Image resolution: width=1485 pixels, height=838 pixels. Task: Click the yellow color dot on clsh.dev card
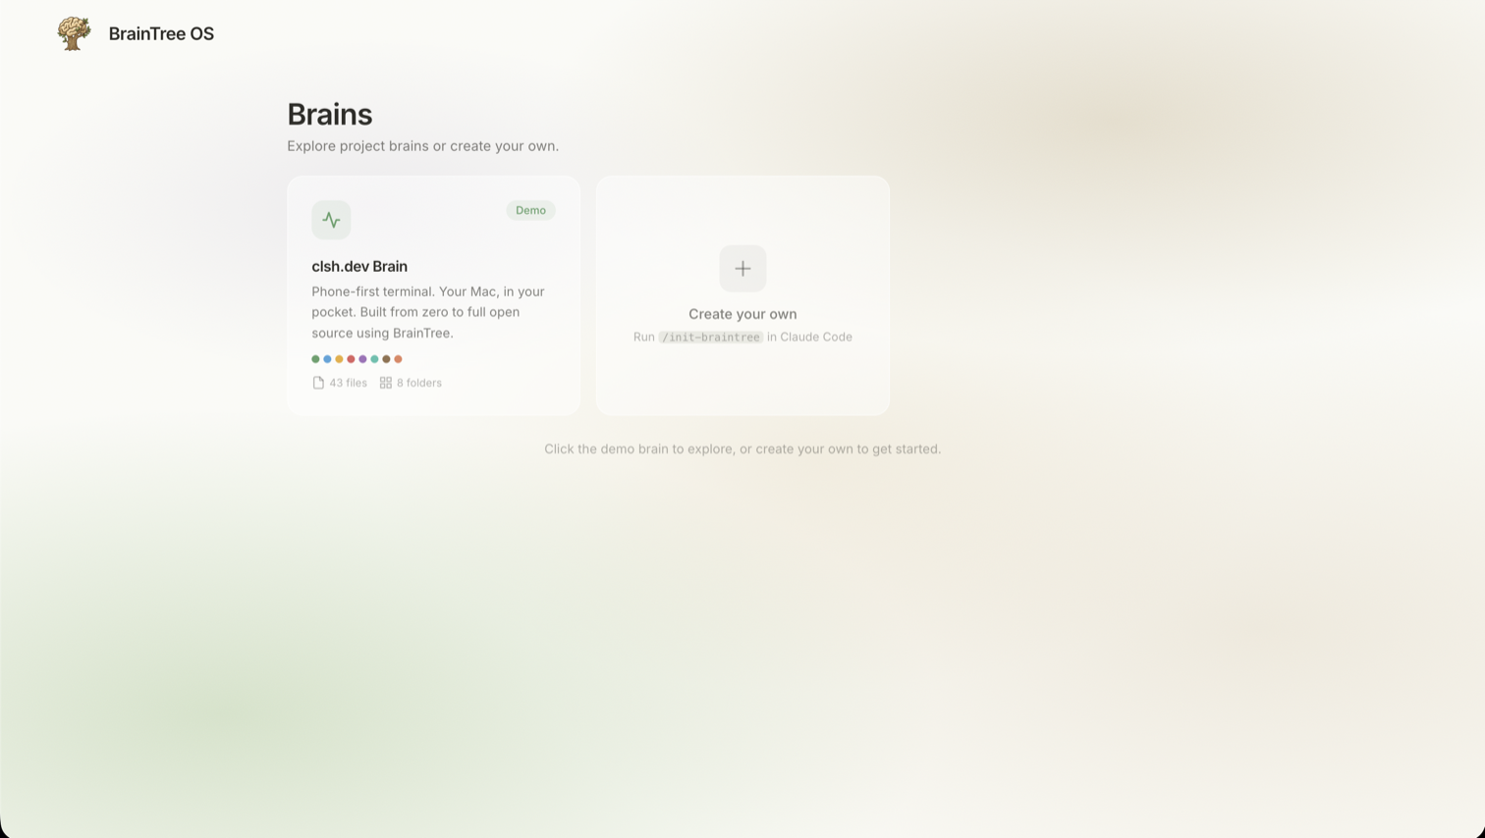(339, 359)
